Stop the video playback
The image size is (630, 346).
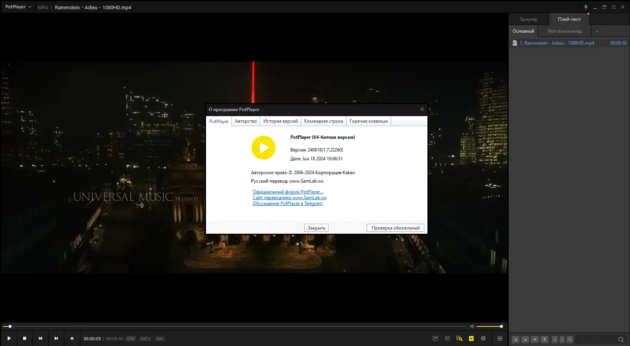click(x=25, y=338)
